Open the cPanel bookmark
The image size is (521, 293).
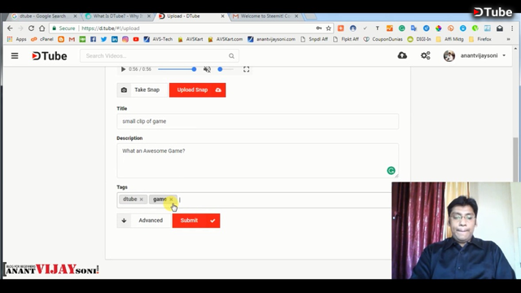[42, 39]
